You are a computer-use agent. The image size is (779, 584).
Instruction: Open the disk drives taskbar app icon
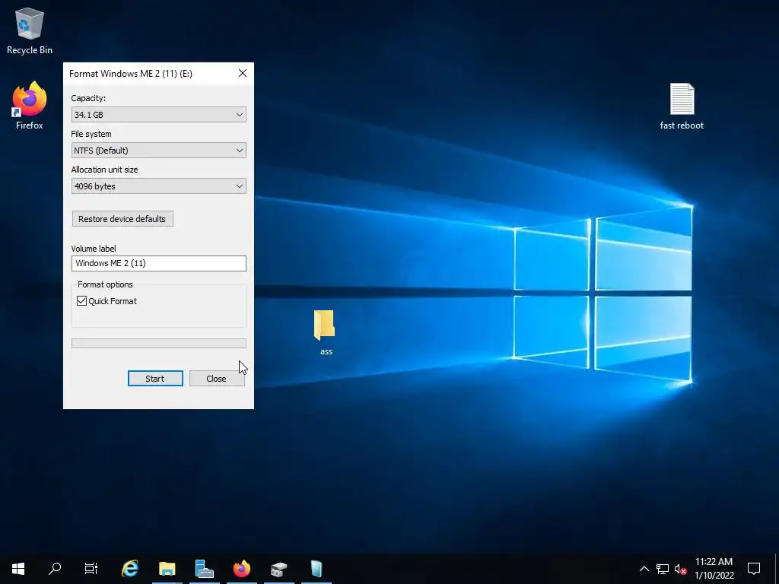279,569
